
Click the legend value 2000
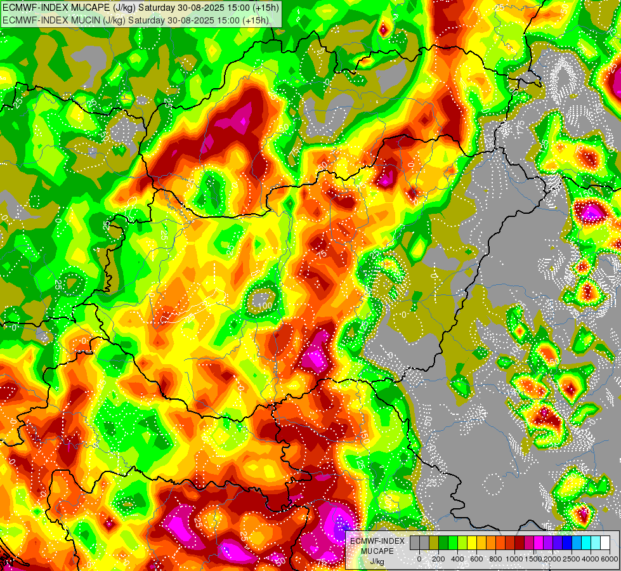click(552, 559)
